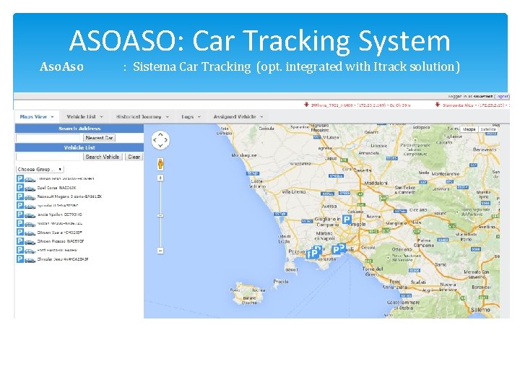Screen dimensions: 520x390
Task: Click the Logout link
Action: (x=501, y=96)
